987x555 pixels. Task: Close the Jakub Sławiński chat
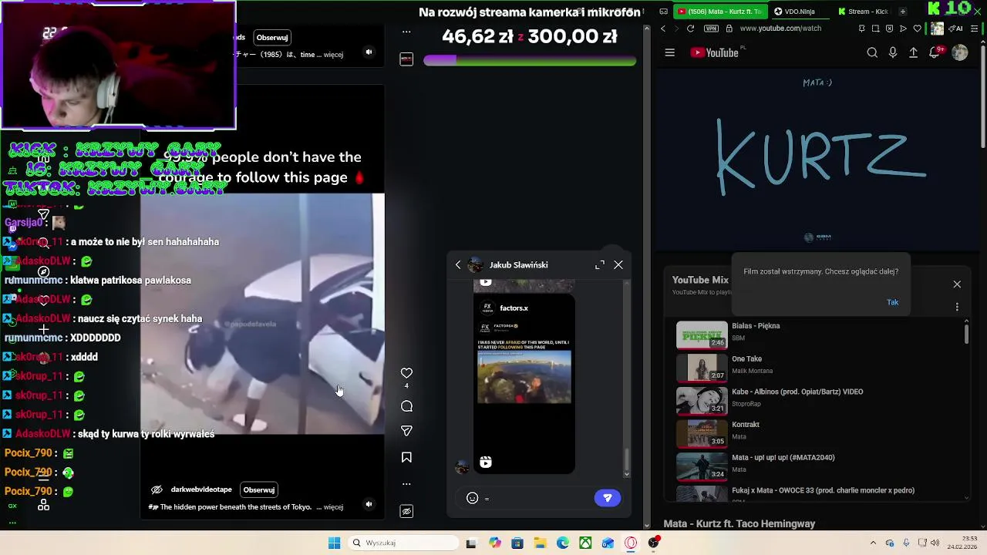[x=618, y=264]
